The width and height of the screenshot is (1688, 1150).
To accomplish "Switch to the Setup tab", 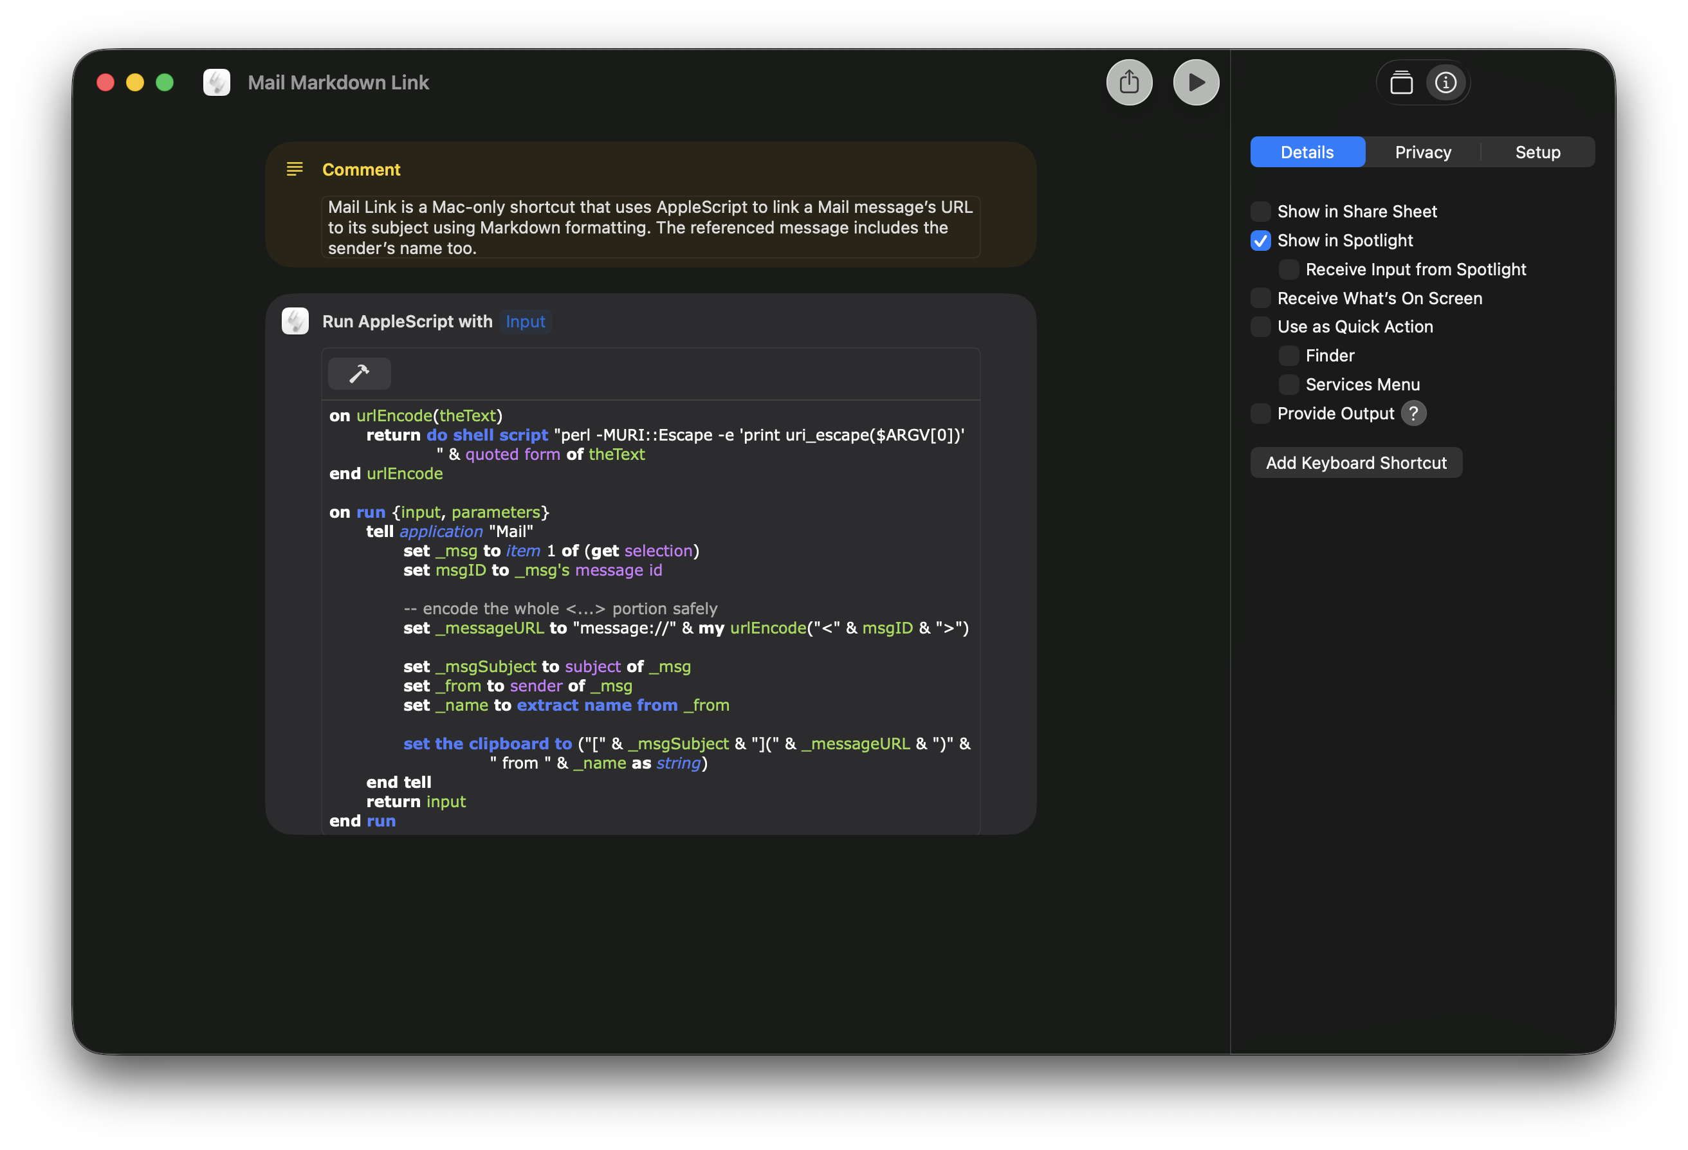I will pos(1537,152).
